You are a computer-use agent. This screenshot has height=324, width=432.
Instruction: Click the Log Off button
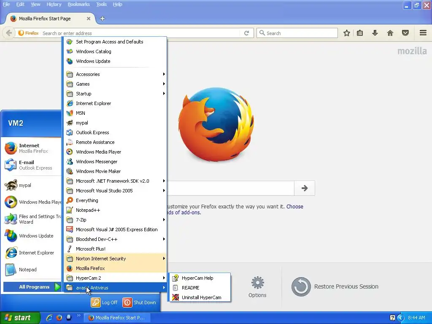pos(105,302)
